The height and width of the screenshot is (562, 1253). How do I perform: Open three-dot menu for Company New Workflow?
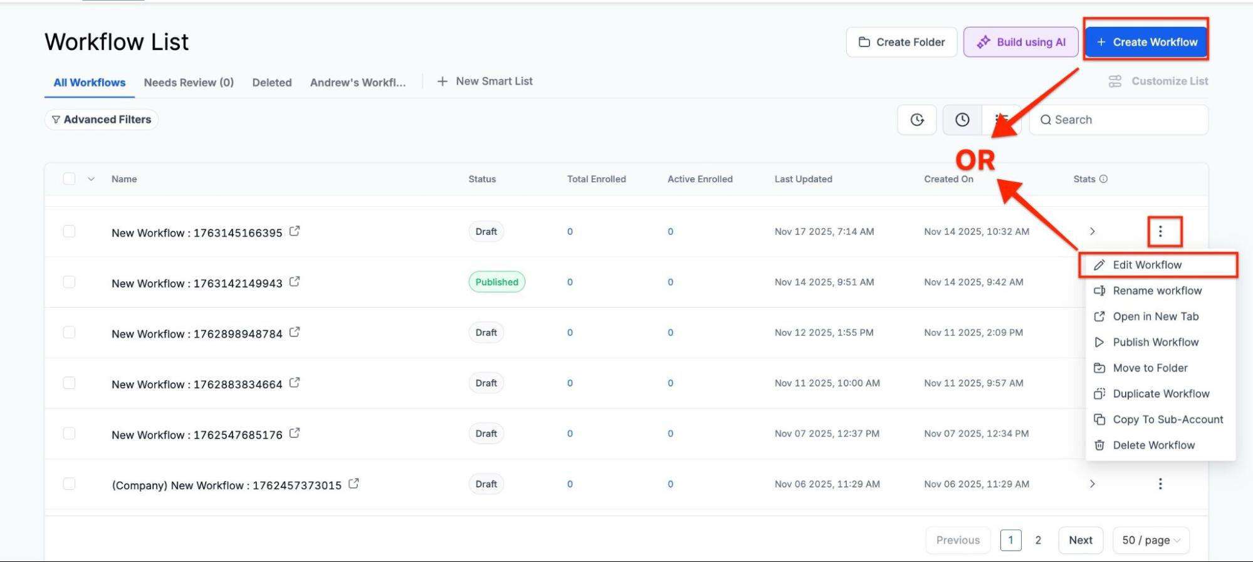[1160, 484]
